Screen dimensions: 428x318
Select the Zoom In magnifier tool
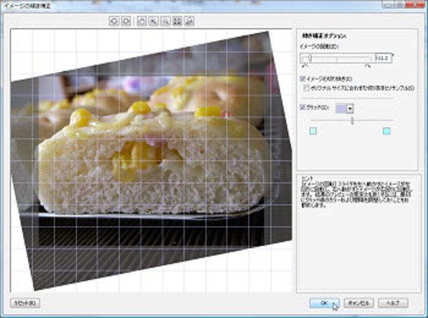coord(153,21)
